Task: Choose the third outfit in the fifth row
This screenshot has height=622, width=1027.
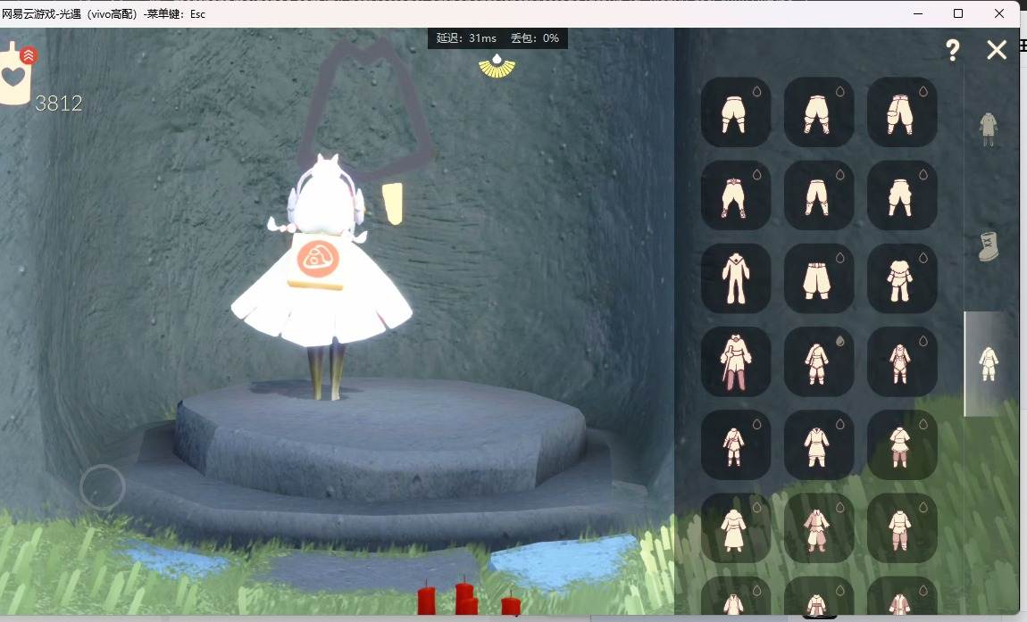Action: [x=902, y=444]
